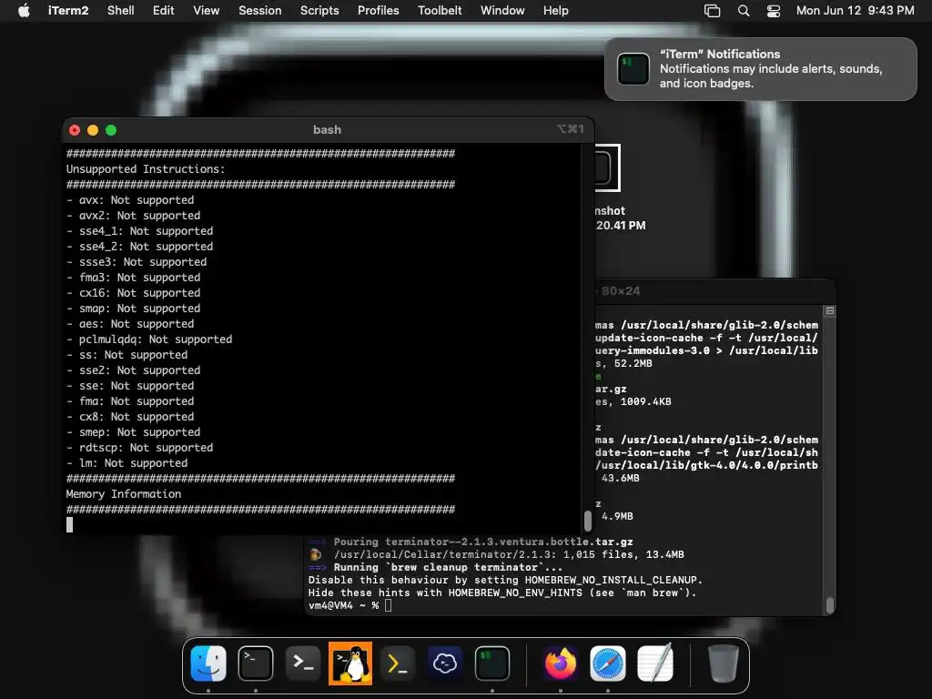Open the Shell menu
Image resolution: width=932 pixels, height=699 pixels.
(120, 11)
